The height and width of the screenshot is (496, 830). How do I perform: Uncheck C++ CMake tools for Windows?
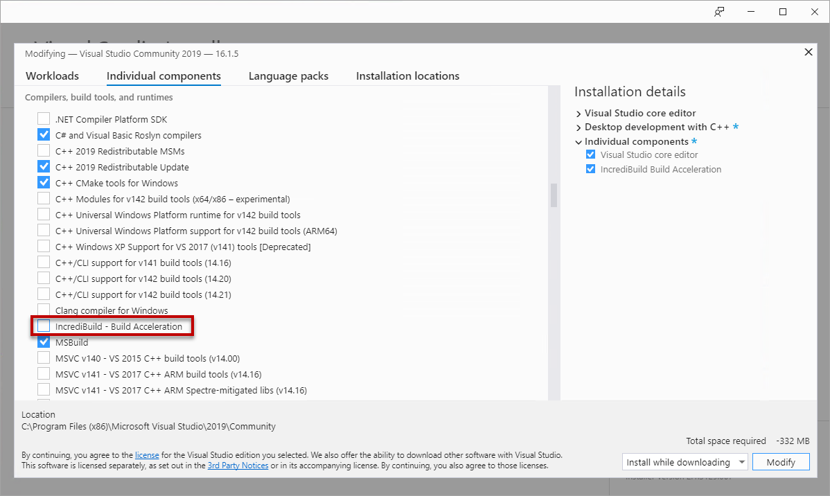44,183
